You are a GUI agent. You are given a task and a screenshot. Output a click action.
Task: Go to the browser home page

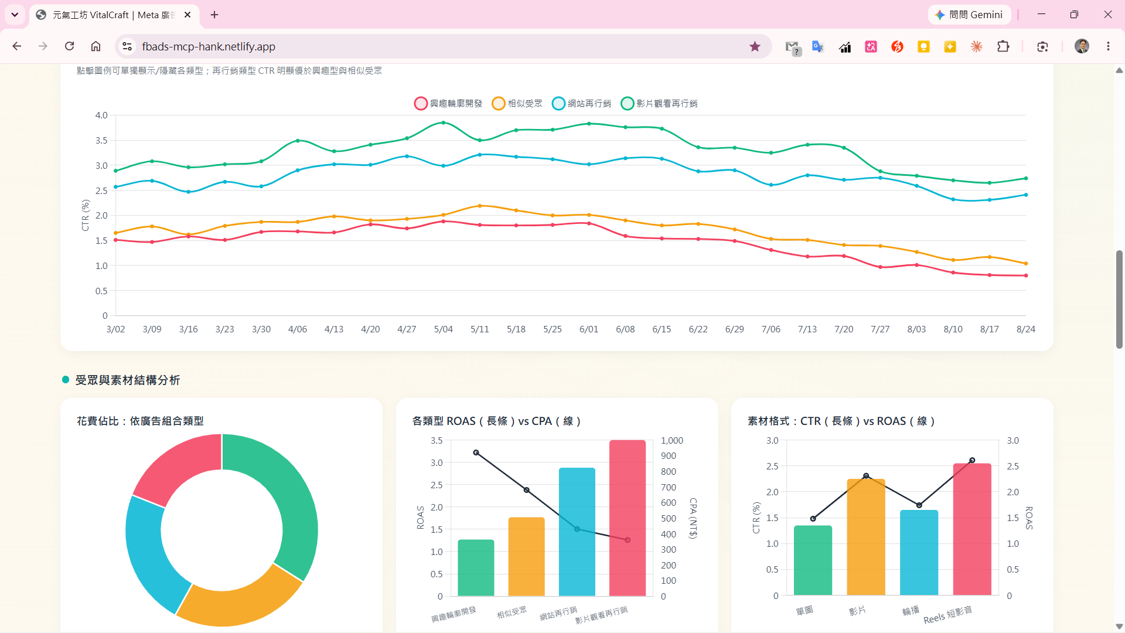[x=96, y=46]
